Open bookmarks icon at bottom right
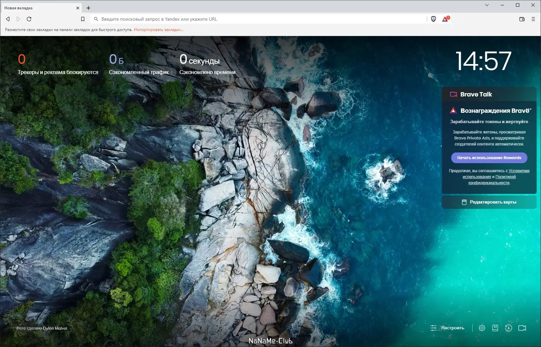The height and width of the screenshot is (347, 541). pyautogui.click(x=495, y=328)
